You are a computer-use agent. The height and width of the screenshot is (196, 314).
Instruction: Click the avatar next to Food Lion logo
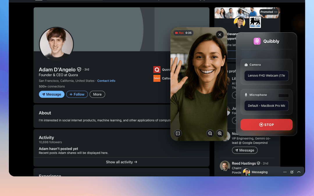[240, 22]
